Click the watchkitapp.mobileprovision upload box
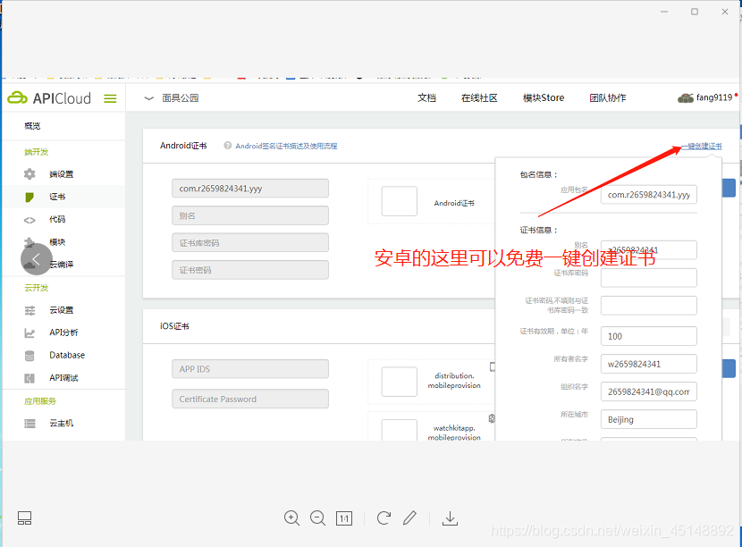Image resolution: width=742 pixels, height=547 pixels. [400, 430]
